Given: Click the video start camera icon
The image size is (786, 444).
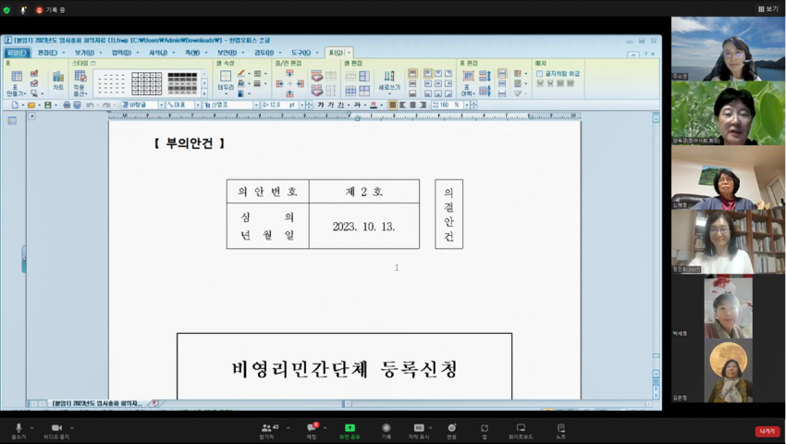Looking at the screenshot, I should (x=56, y=428).
